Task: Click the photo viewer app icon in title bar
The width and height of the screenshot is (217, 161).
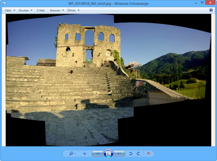Action: point(4,3)
